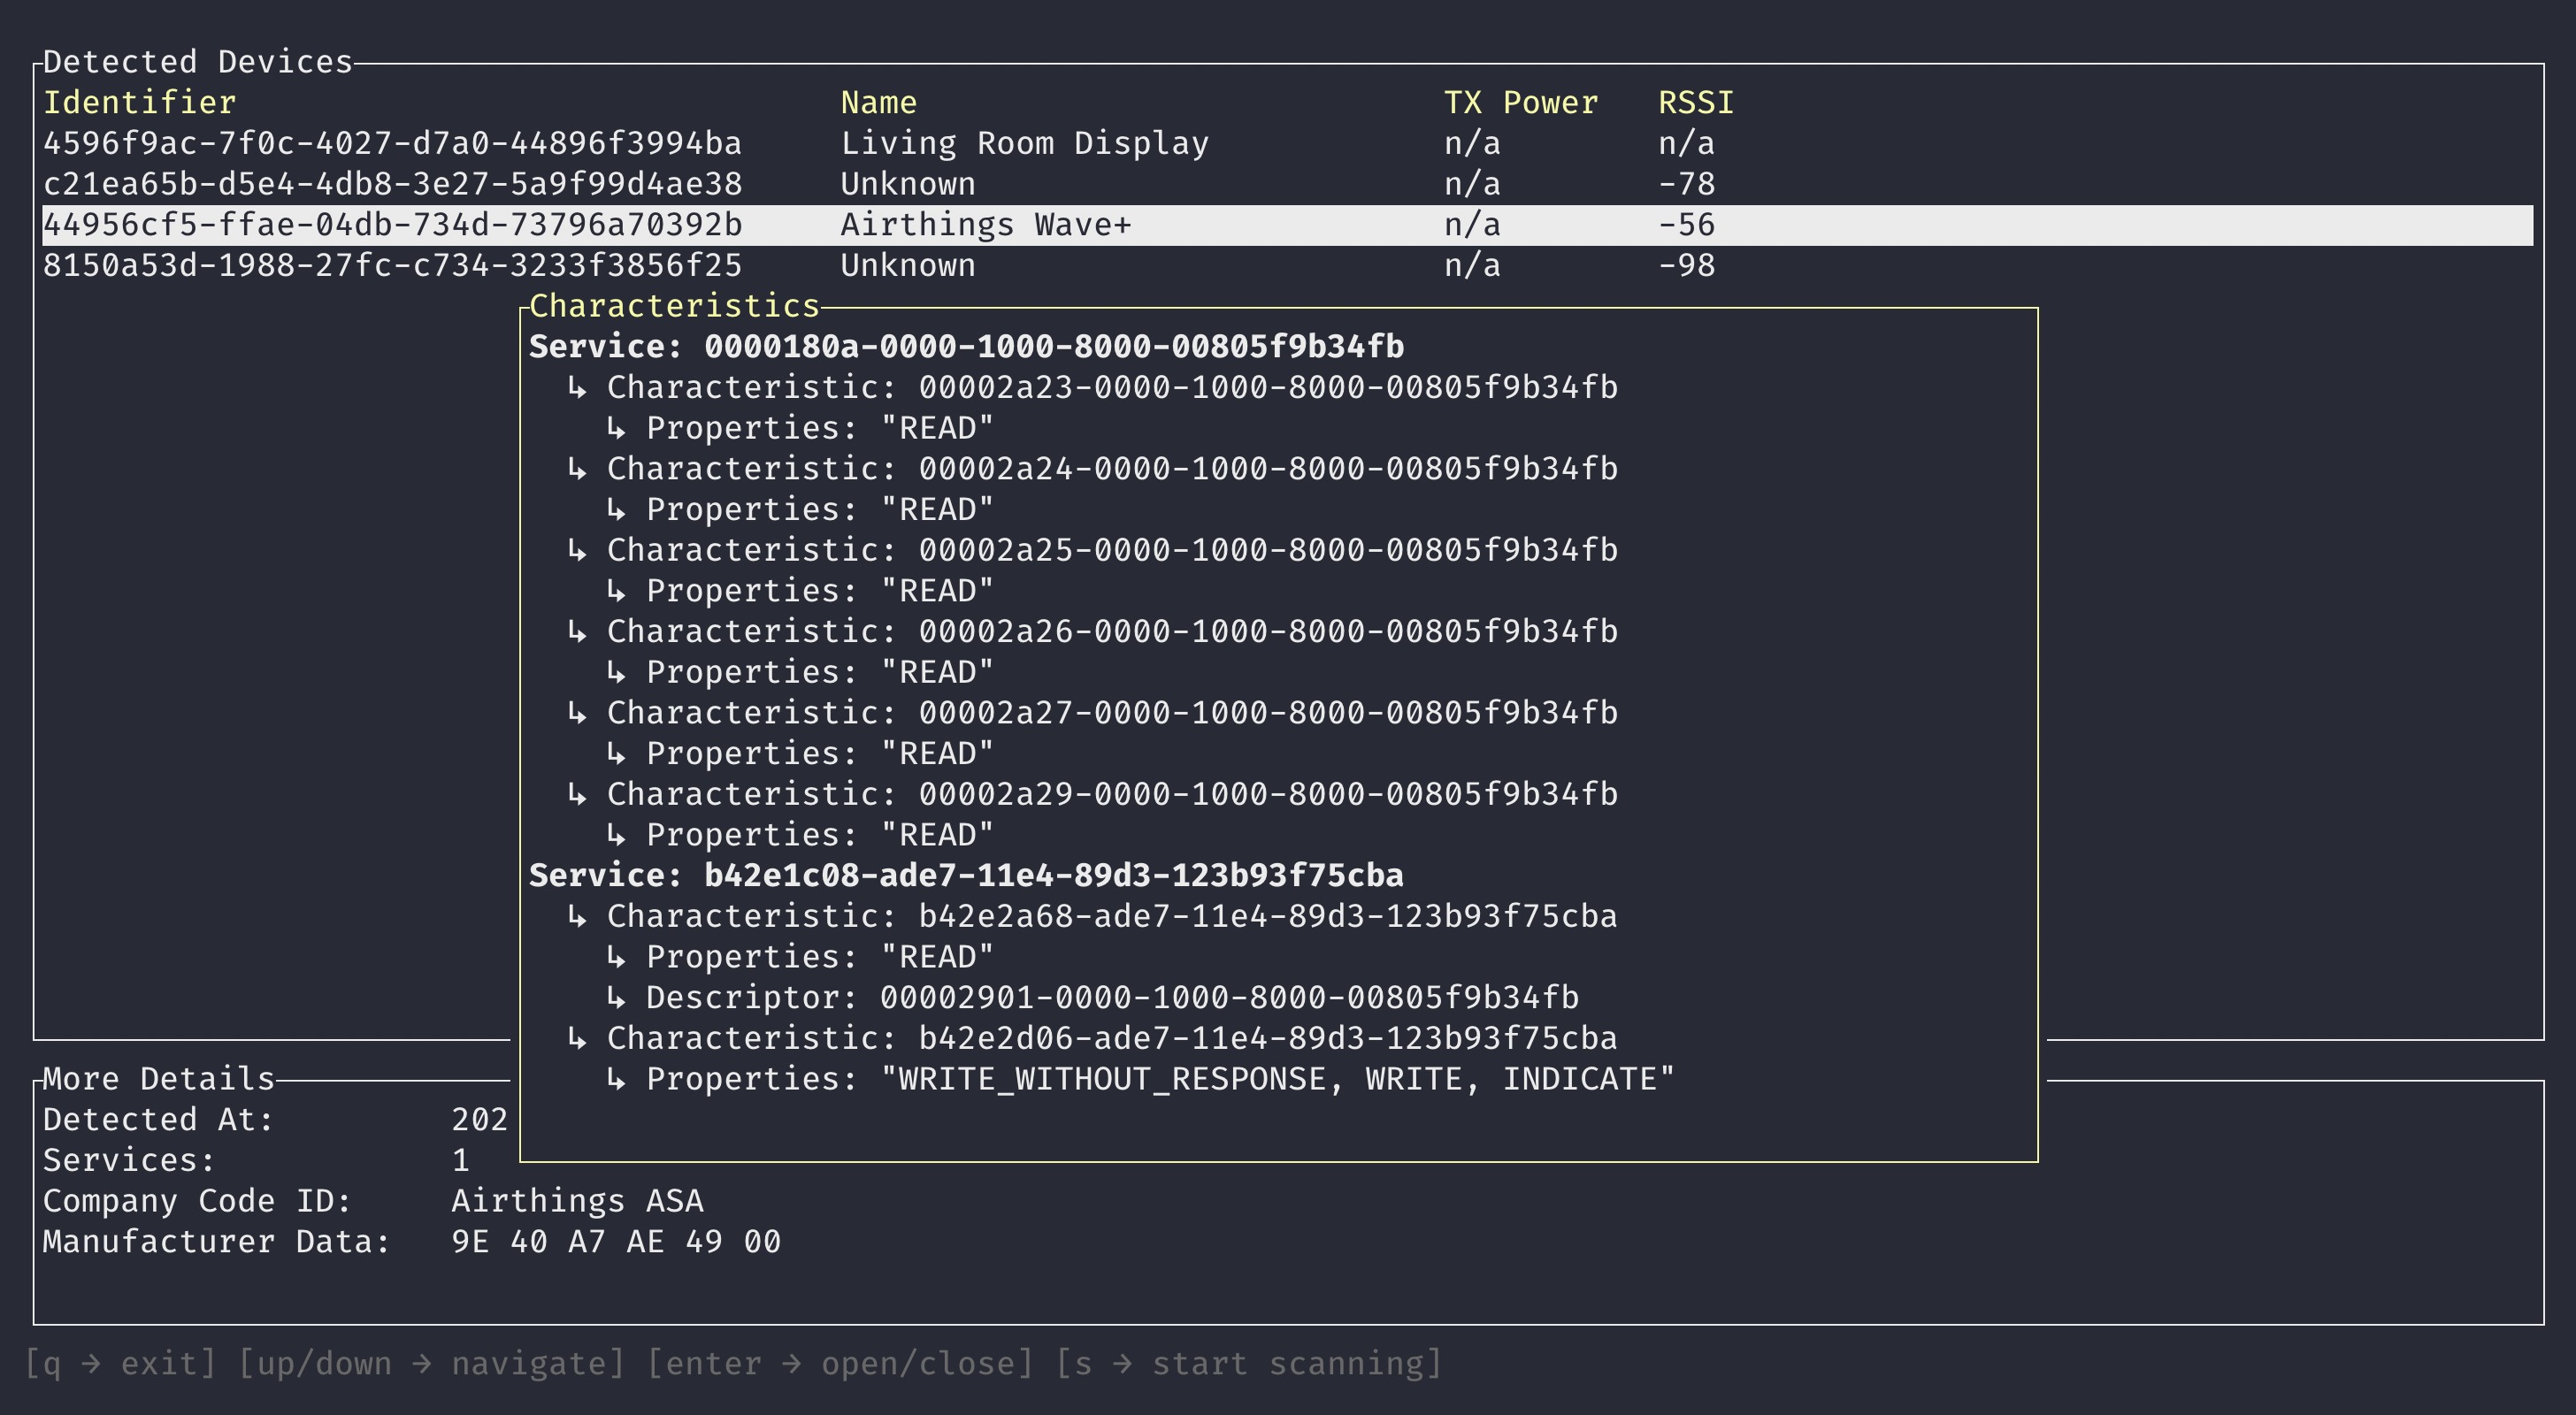Click the RSSI column header
Screen dimensions: 2576x1415
click(1695, 103)
